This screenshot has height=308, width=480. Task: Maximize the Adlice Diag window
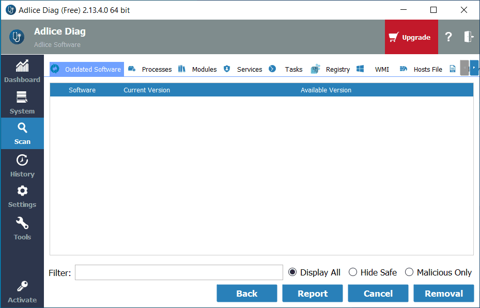pos(433,10)
